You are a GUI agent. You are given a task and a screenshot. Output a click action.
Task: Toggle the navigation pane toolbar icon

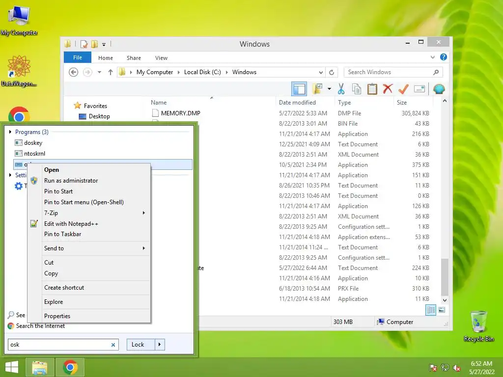pyautogui.click(x=299, y=89)
